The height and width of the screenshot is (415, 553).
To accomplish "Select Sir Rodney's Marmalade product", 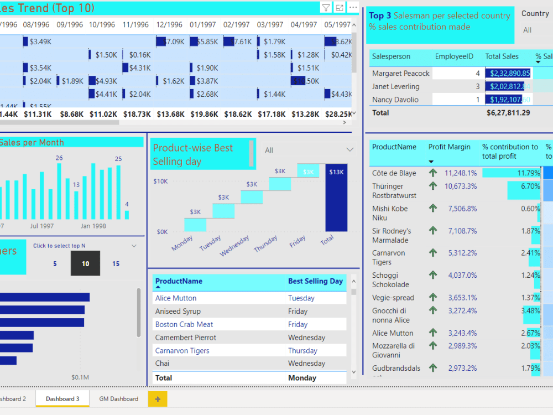I will (392, 235).
